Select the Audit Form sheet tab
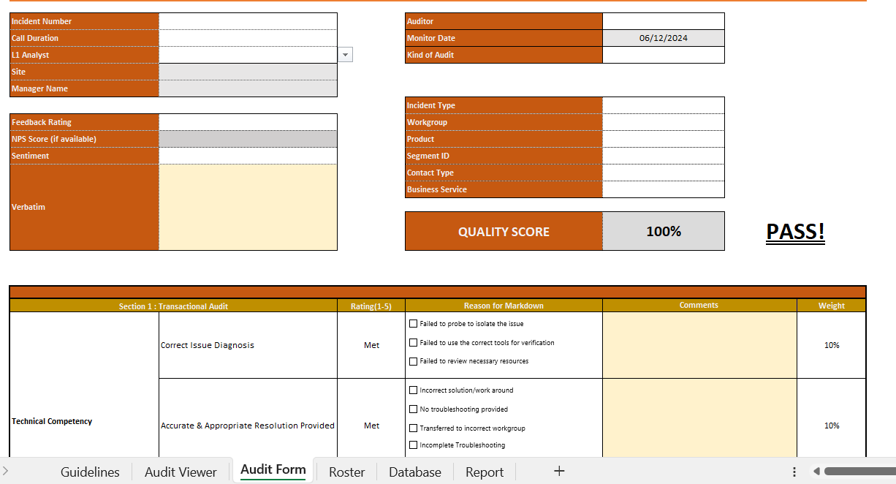 (x=273, y=470)
